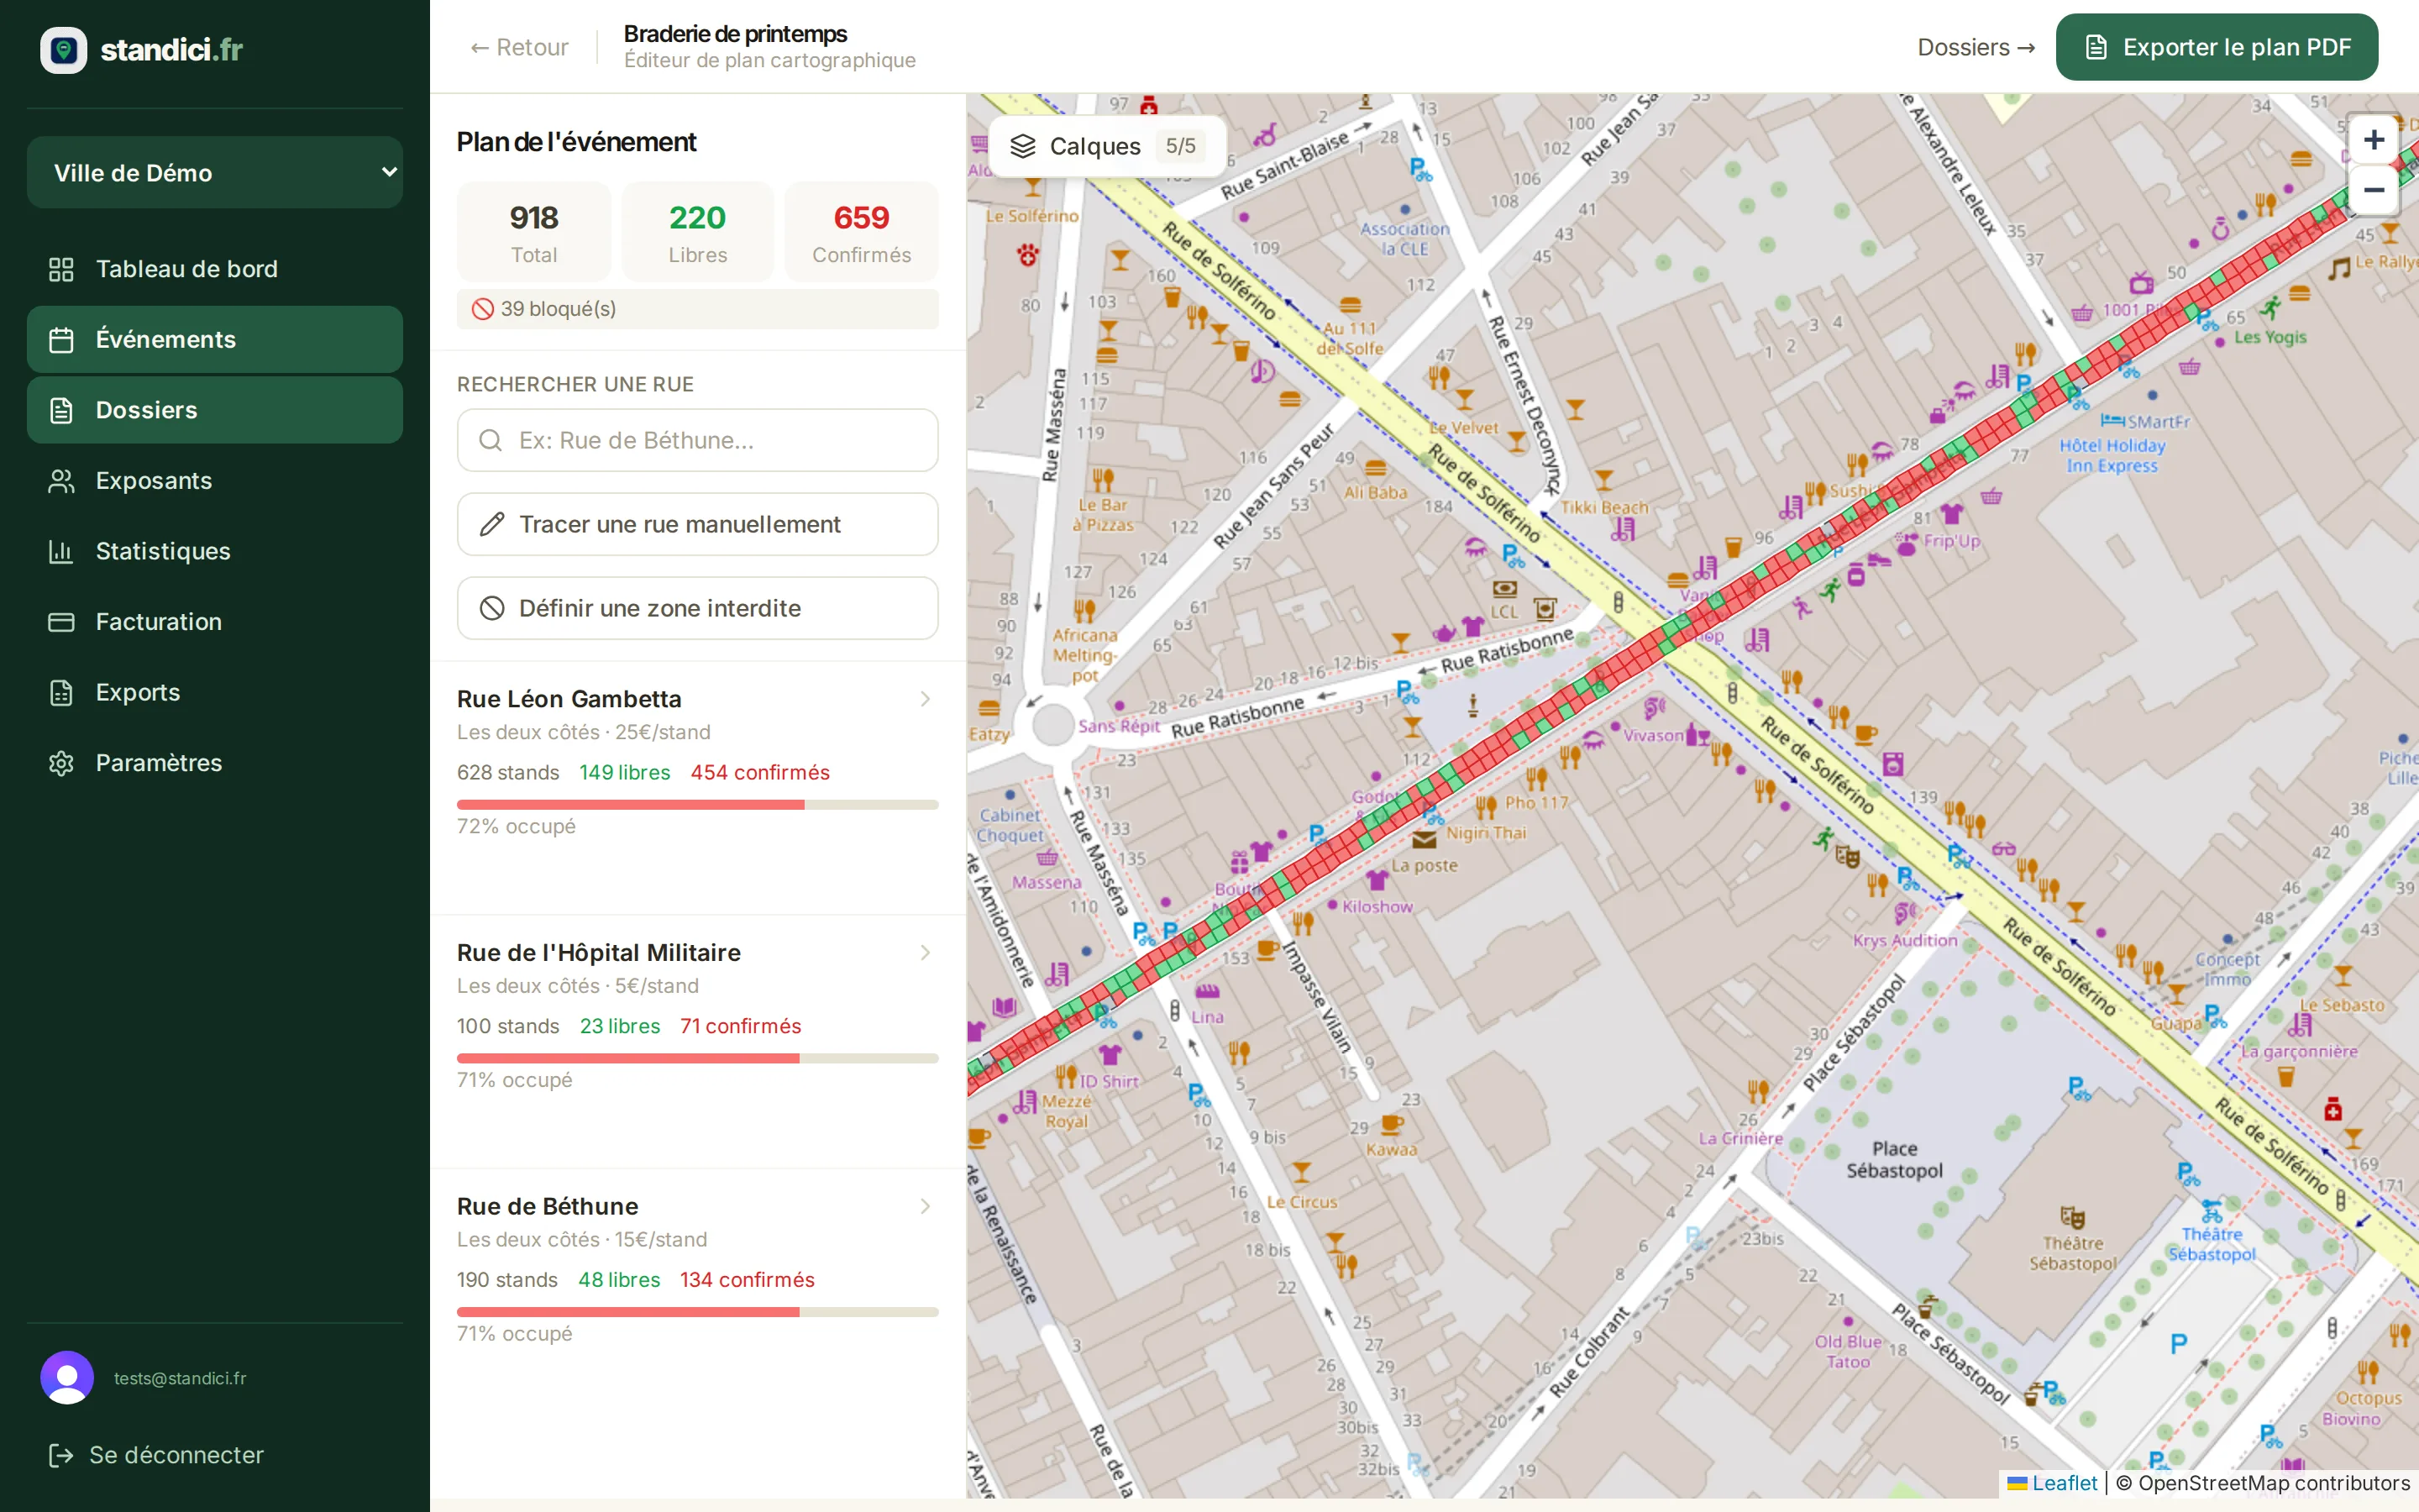This screenshot has height=1512, width=2419.
Task: Click the Calques layers stack icon
Action: click(1022, 146)
